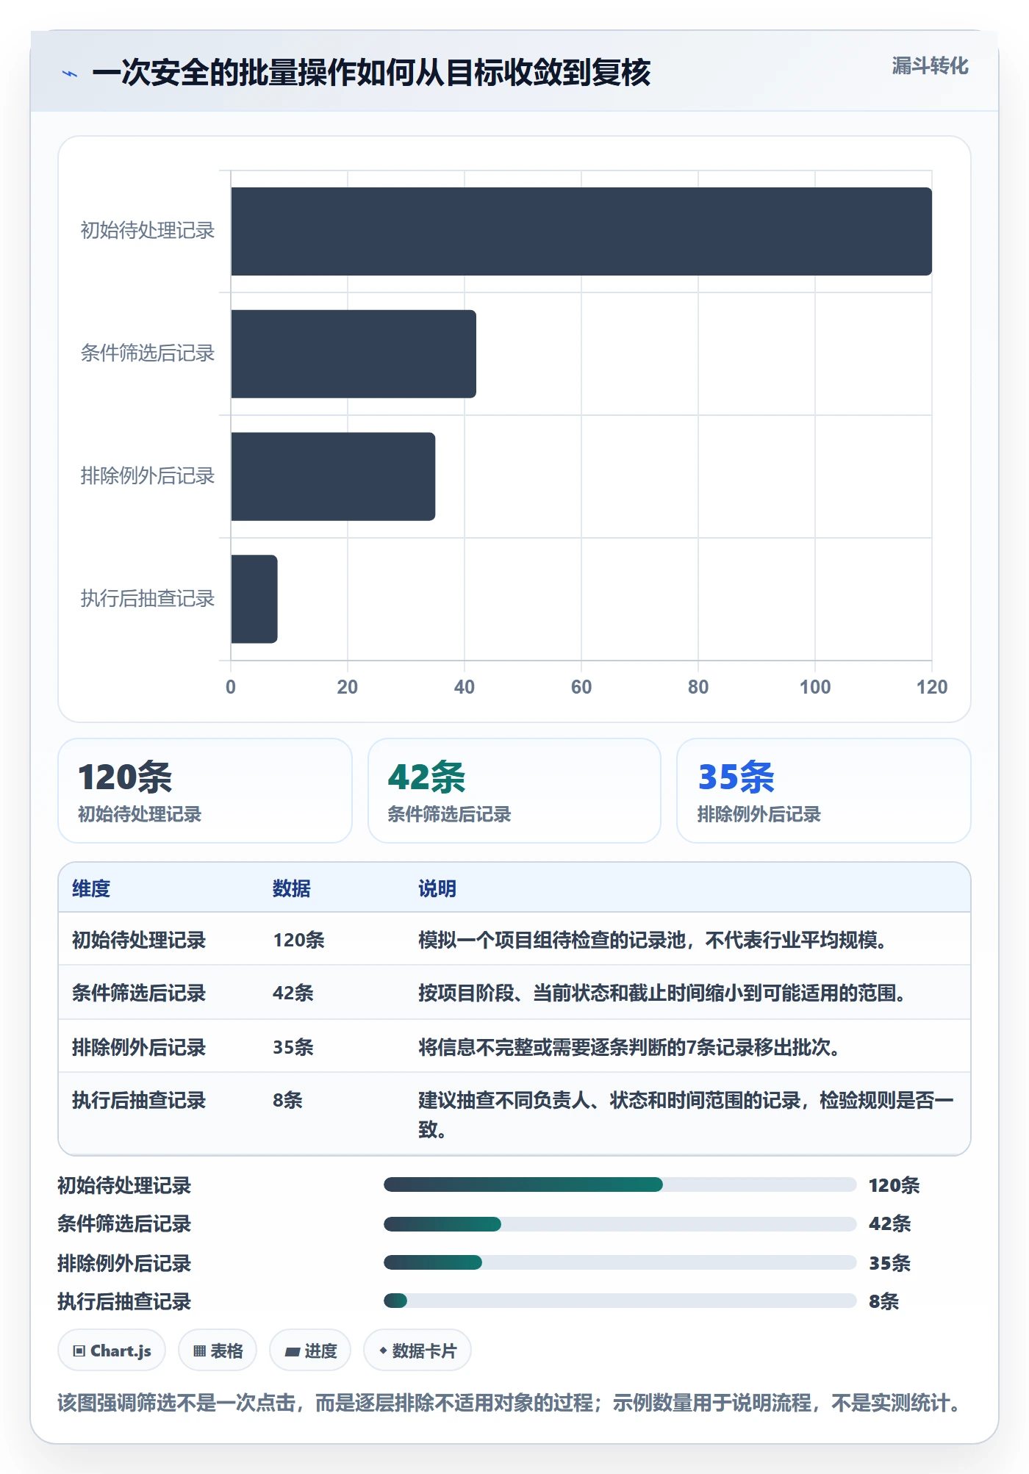This screenshot has width=1029, height=1474.
Task: Click table cell 初始待处理记录
Action: (x=139, y=940)
